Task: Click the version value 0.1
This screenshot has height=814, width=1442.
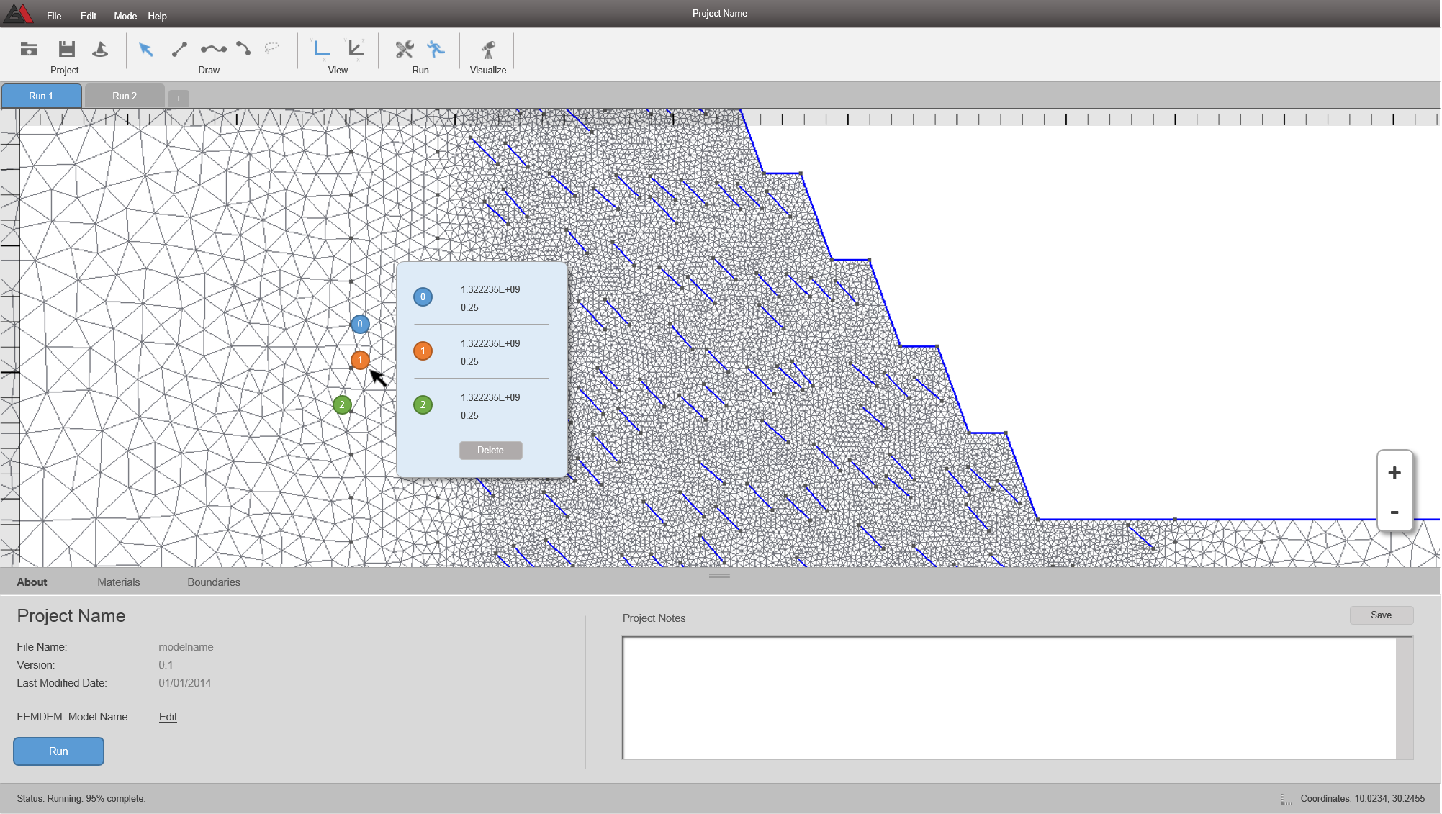Action: [166, 665]
